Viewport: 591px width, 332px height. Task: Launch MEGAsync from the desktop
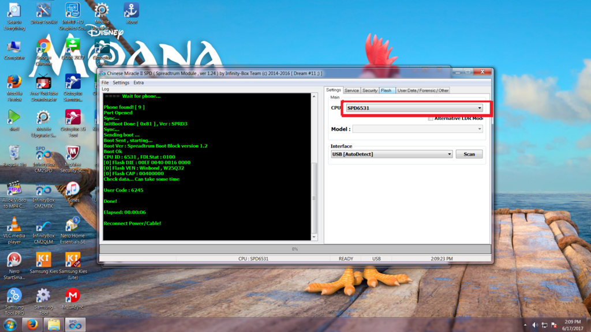pos(72,296)
